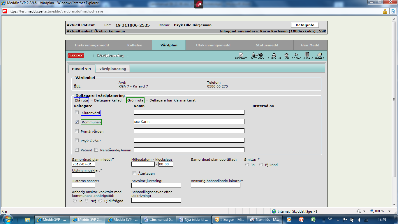Select Ej tillfrågad radio button

click(100, 201)
